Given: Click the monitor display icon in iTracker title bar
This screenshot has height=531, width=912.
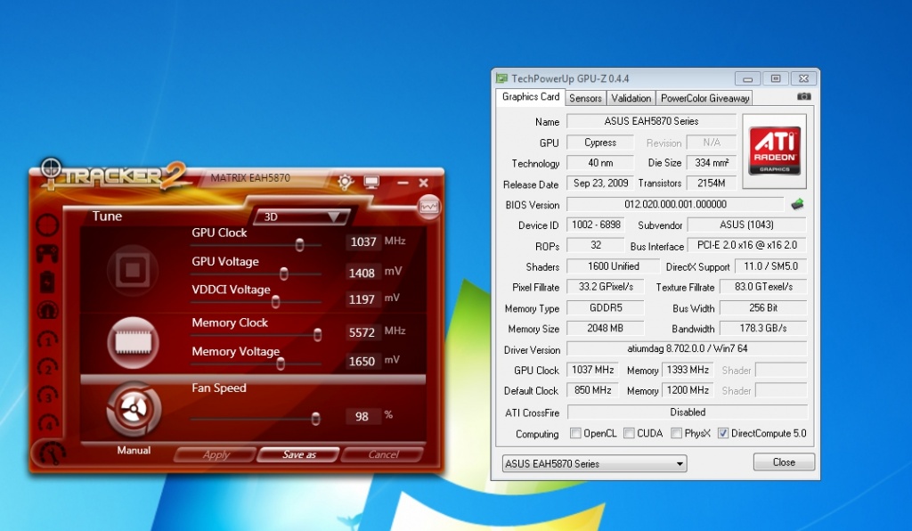Looking at the screenshot, I should [371, 183].
